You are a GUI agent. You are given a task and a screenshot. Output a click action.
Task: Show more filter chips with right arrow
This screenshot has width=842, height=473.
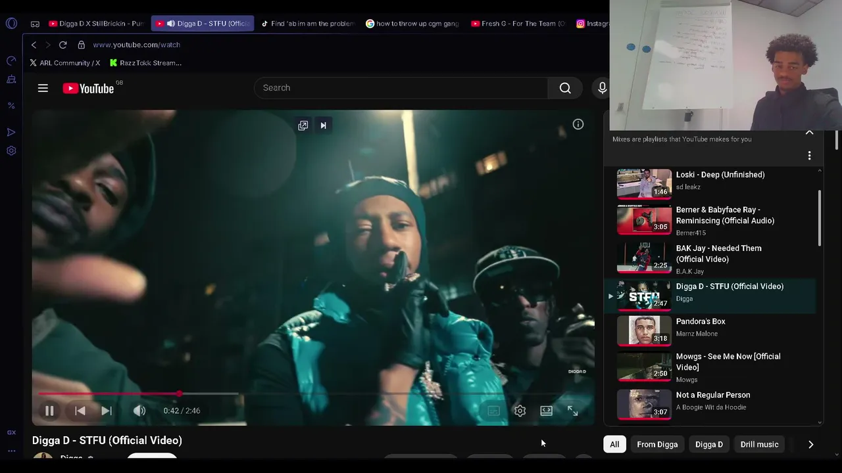pos(810,445)
